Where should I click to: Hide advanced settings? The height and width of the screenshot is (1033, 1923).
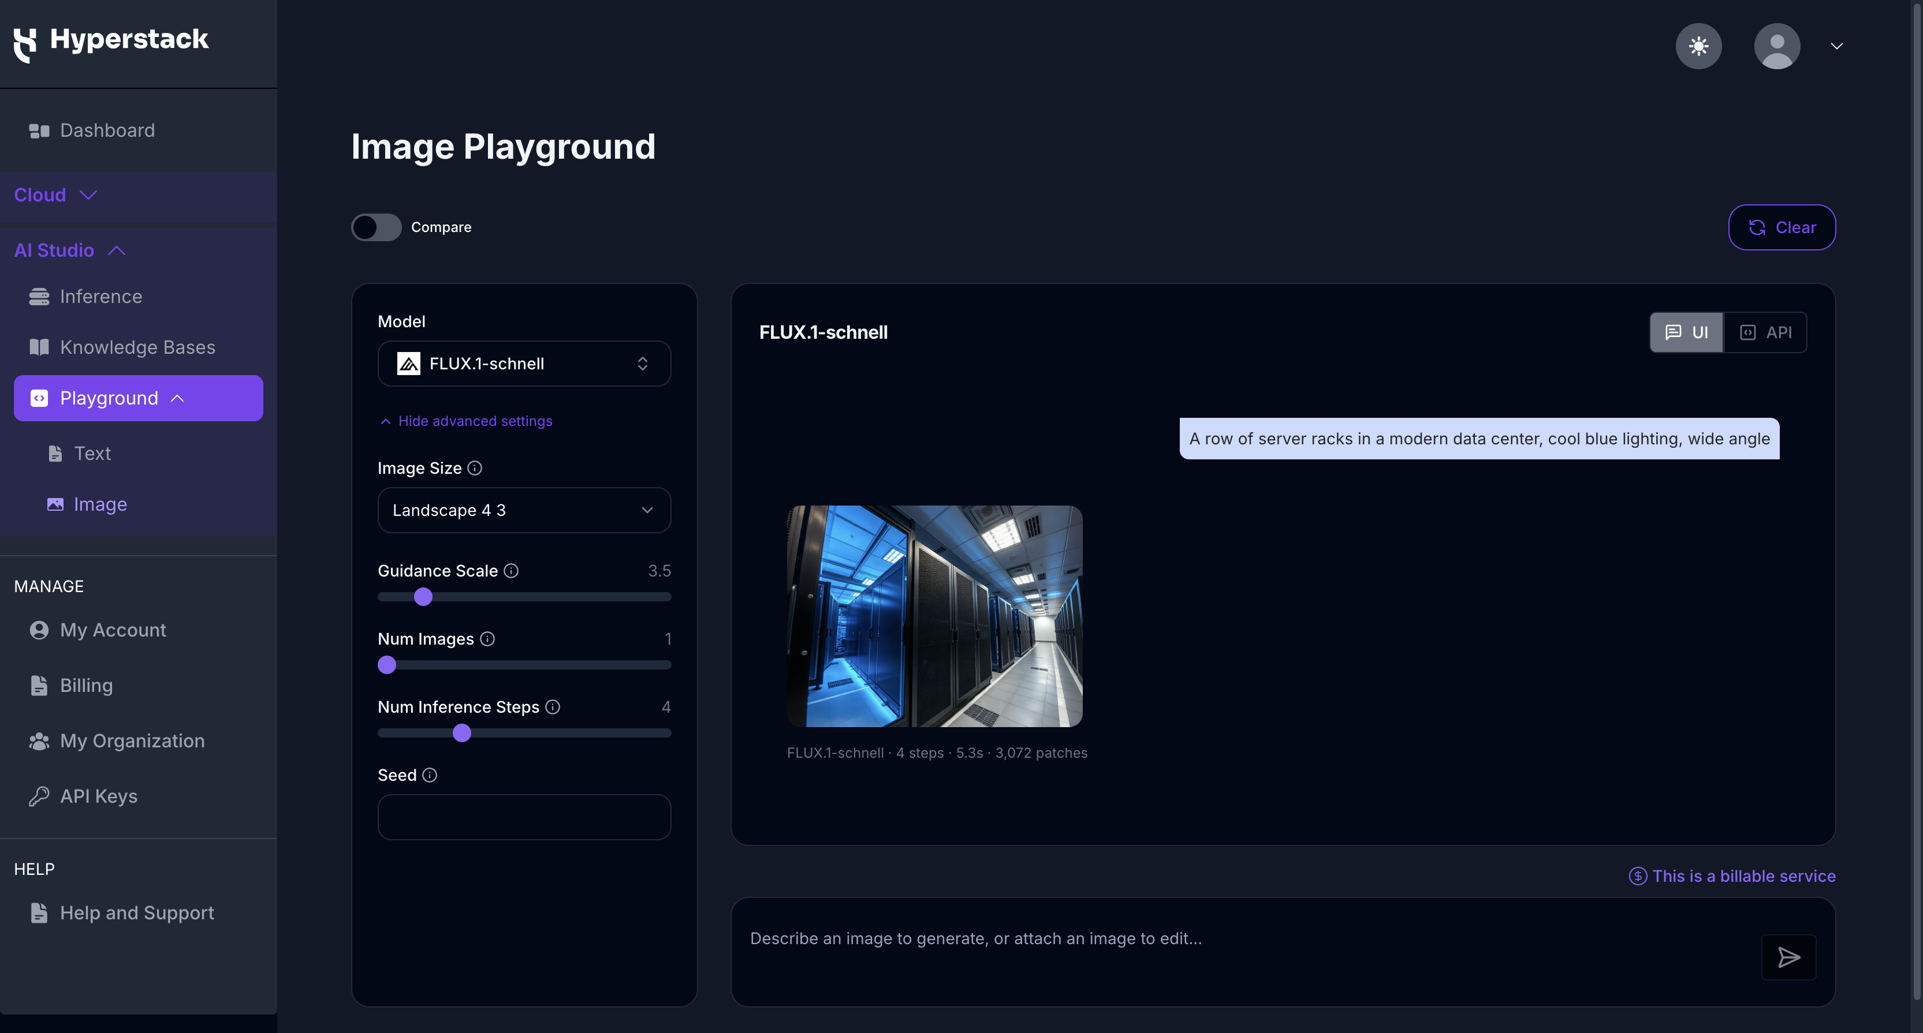click(467, 421)
